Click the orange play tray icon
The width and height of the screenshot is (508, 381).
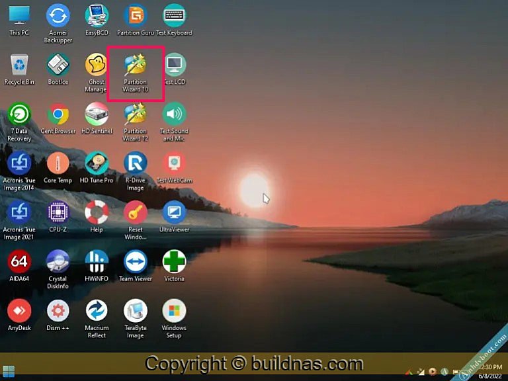[x=432, y=372]
